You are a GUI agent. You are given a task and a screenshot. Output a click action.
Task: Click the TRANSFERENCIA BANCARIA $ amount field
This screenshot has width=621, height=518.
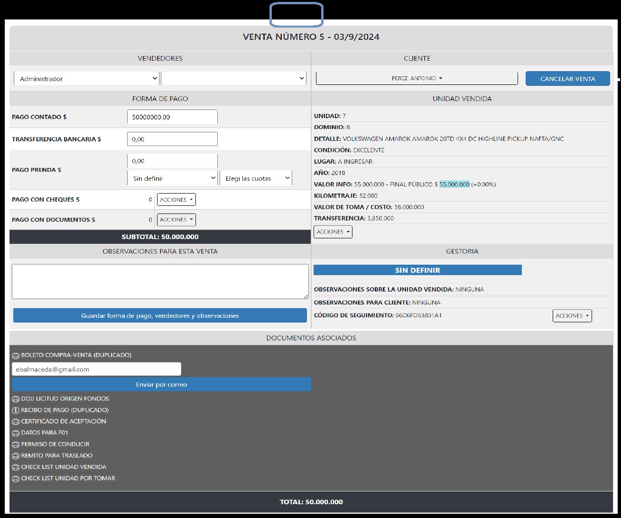click(x=172, y=139)
